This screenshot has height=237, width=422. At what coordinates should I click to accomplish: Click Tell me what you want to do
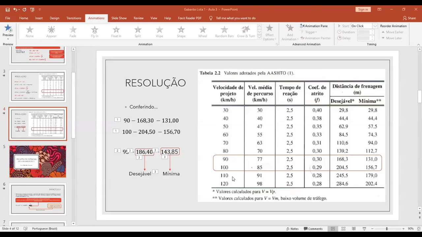pyautogui.click(x=233, y=18)
